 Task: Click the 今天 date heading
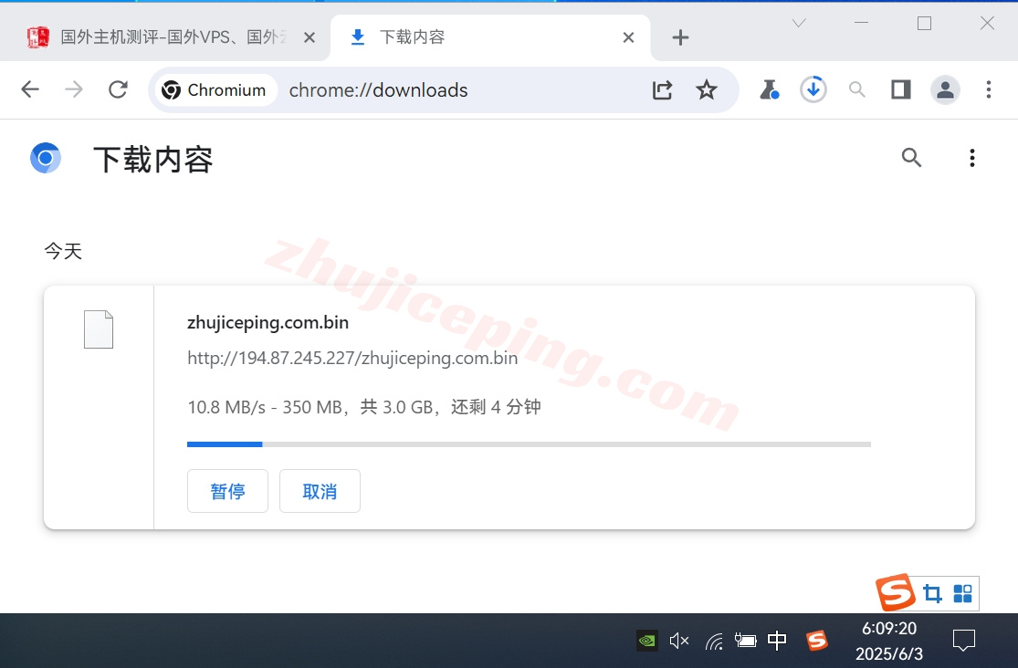pyautogui.click(x=63, y=251)
